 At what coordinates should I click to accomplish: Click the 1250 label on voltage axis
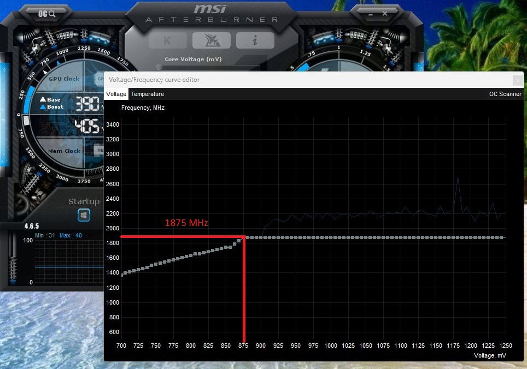tap(506, 346)
